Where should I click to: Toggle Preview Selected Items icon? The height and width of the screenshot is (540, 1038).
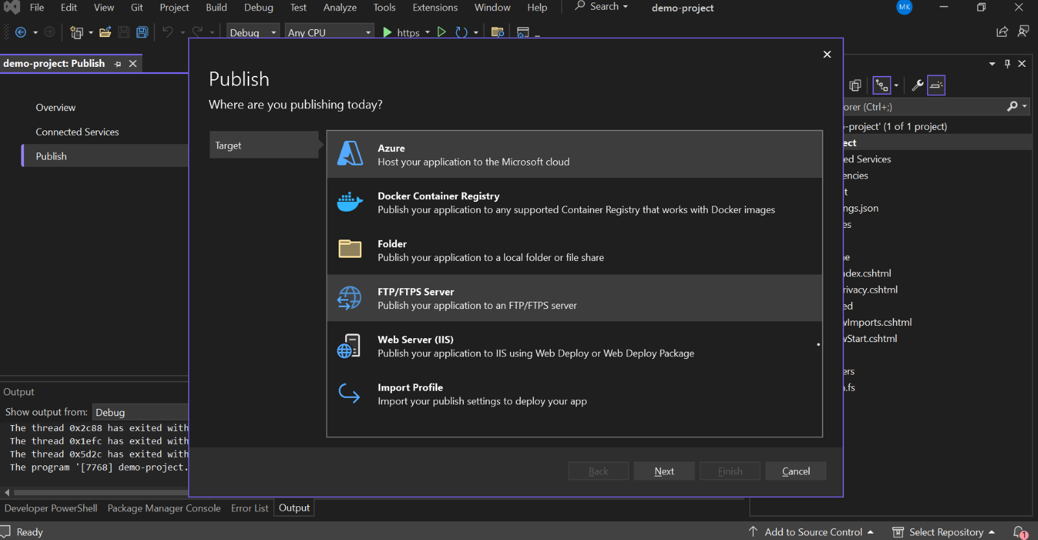pos(936,85)
